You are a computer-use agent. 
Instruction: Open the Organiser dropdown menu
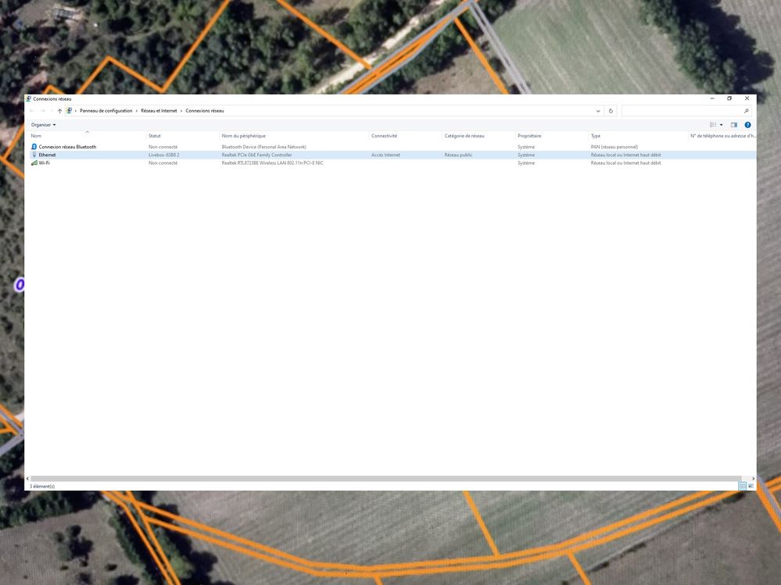click(44, 125)
